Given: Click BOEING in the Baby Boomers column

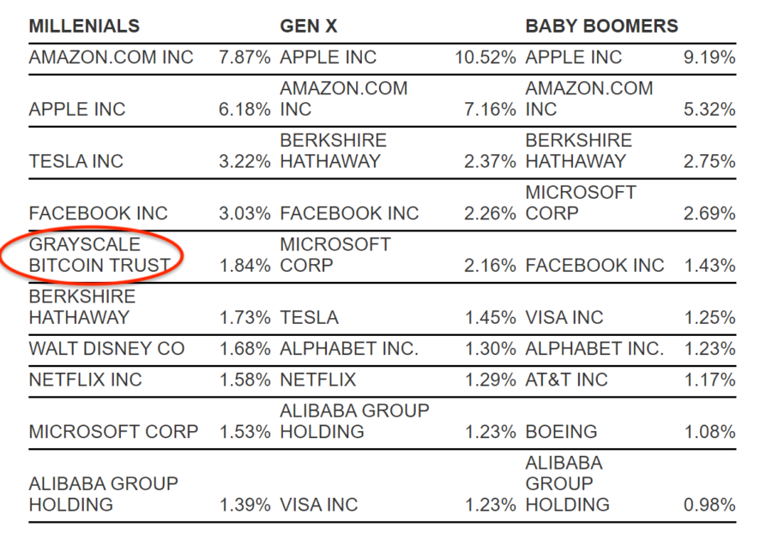Looking at the screenshot, I should tap(562, 431).
